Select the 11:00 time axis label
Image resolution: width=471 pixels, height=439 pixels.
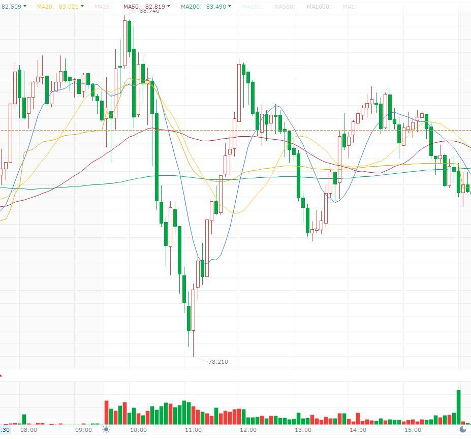coord(193,430)
